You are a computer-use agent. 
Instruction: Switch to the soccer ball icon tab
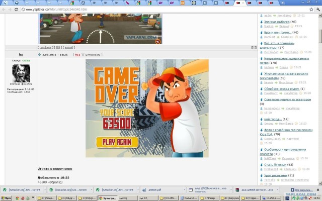tap(193, 3)
